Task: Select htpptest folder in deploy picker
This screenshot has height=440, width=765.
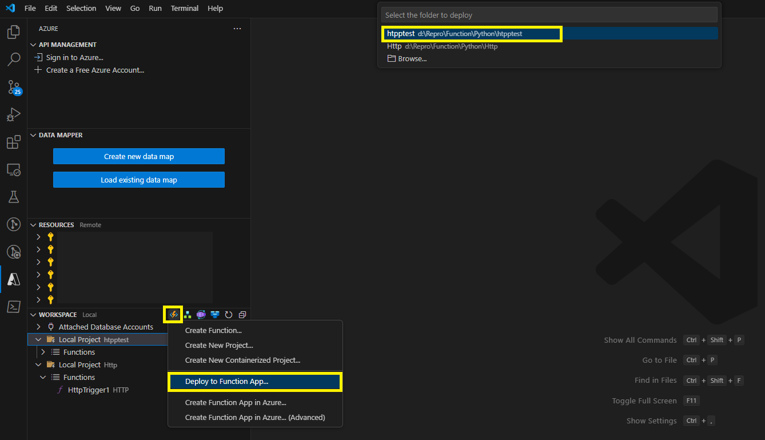Action: coord(549,34)
